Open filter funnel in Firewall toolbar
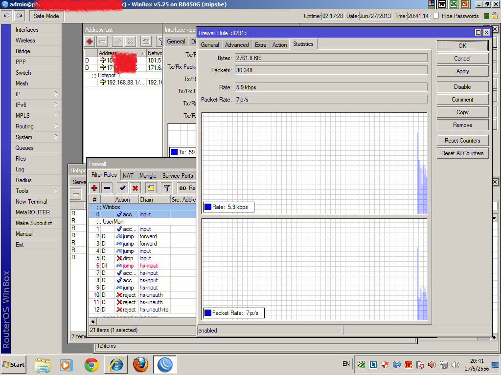Image resolution: width=501 pixels, height=375 pixels. pyautogui.click(x=166, y=188)
